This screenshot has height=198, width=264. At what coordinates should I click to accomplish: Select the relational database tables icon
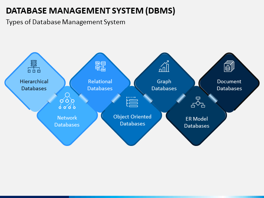tap(100, 66)
